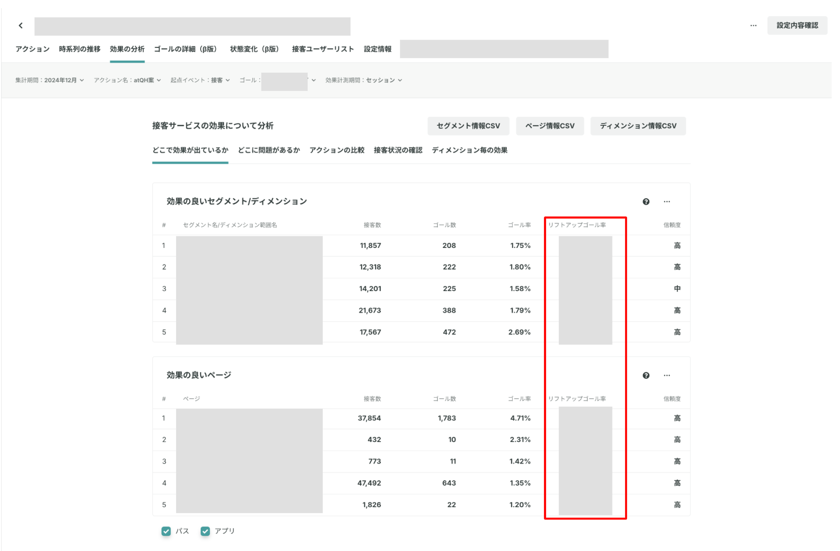The width and height of the screenshot is (840, 551).
Task: Switch to the アクション tab
Action: [32, 49]
